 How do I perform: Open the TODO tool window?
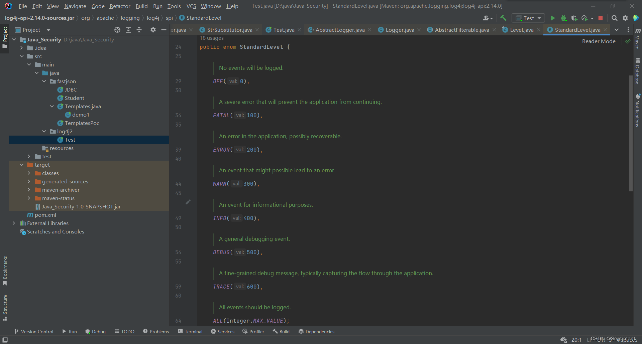(124, 331)
